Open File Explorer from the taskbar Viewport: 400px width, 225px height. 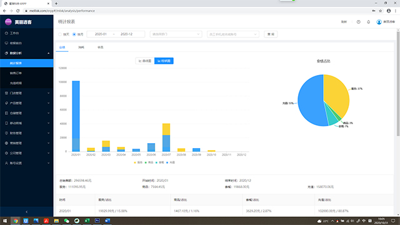[56, 221]
